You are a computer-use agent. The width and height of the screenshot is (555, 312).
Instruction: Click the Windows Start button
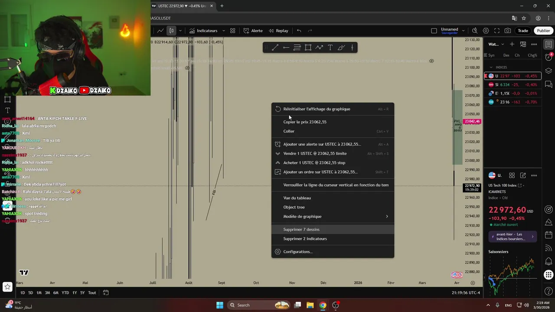click(220, 305)
